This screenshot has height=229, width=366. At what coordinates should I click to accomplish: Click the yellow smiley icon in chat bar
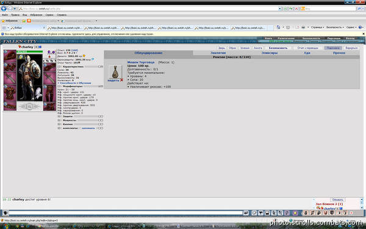point(295,213)
